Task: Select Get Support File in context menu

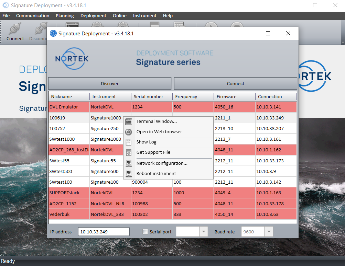Action: click(168, 152)
